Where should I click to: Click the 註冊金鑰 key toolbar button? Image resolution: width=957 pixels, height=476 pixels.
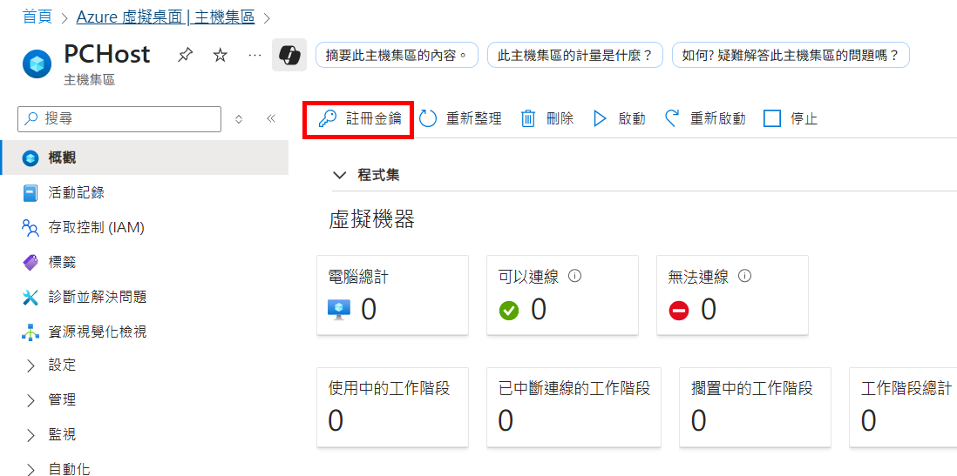pos(359,119)
